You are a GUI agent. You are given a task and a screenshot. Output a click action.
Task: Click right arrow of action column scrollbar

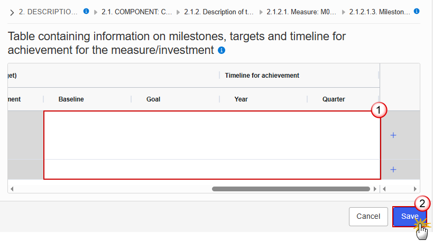pos(416,189)
